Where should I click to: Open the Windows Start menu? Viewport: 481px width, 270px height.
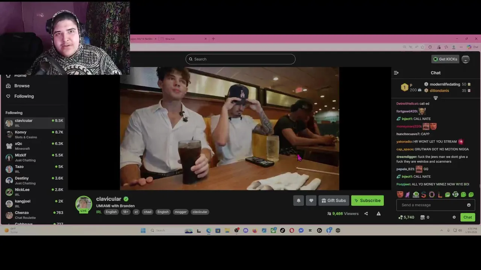coord(143,231)
